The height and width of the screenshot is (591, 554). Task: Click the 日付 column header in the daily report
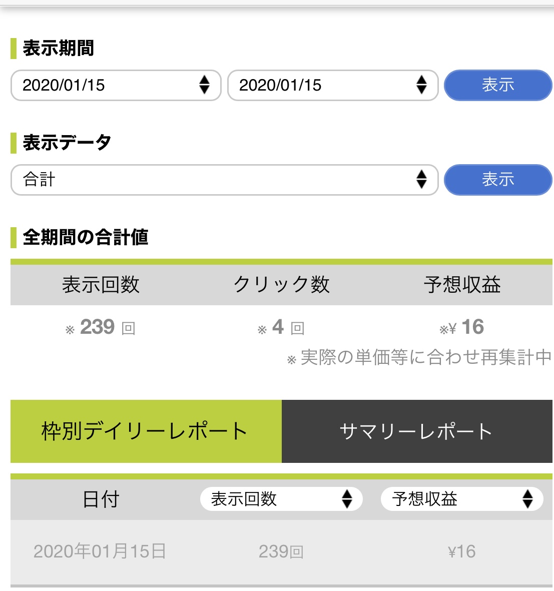[x=101, y=499]
